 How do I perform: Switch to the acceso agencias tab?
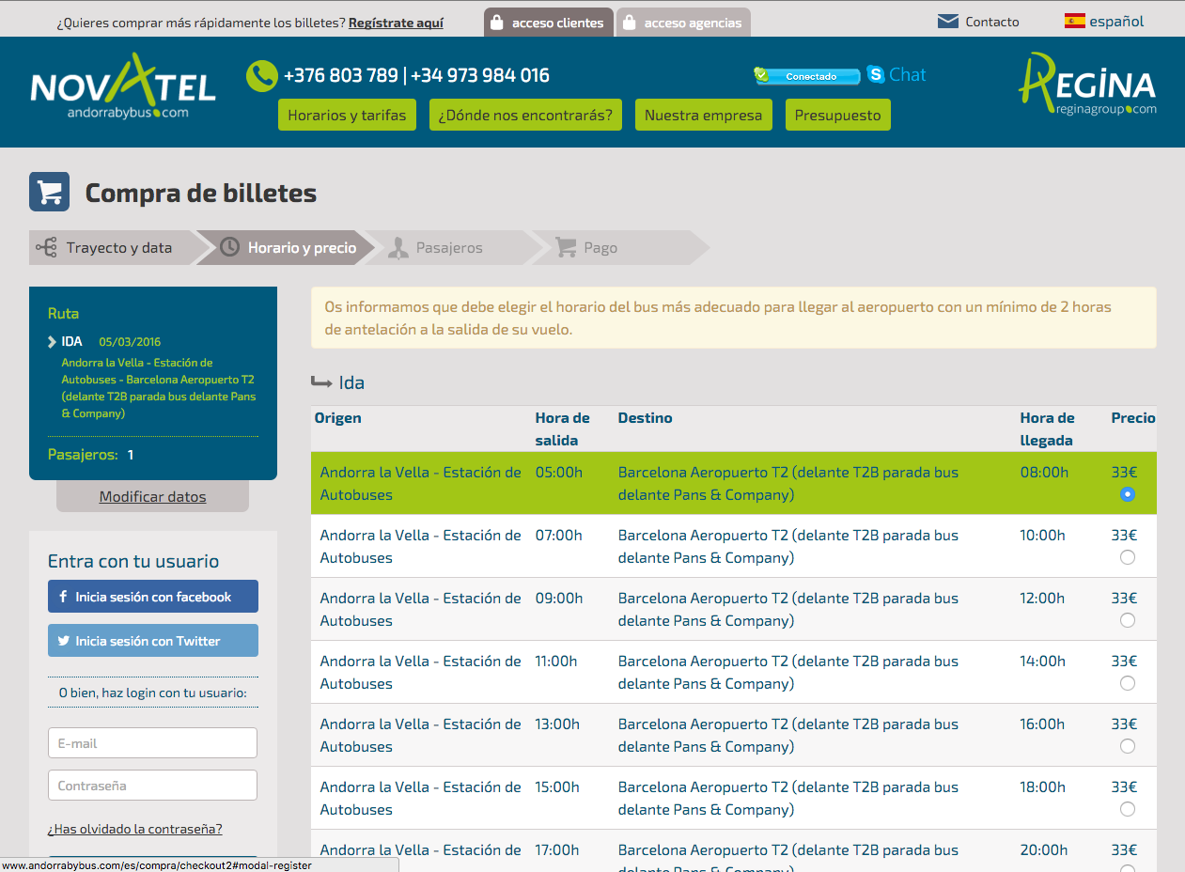[683, 23]
